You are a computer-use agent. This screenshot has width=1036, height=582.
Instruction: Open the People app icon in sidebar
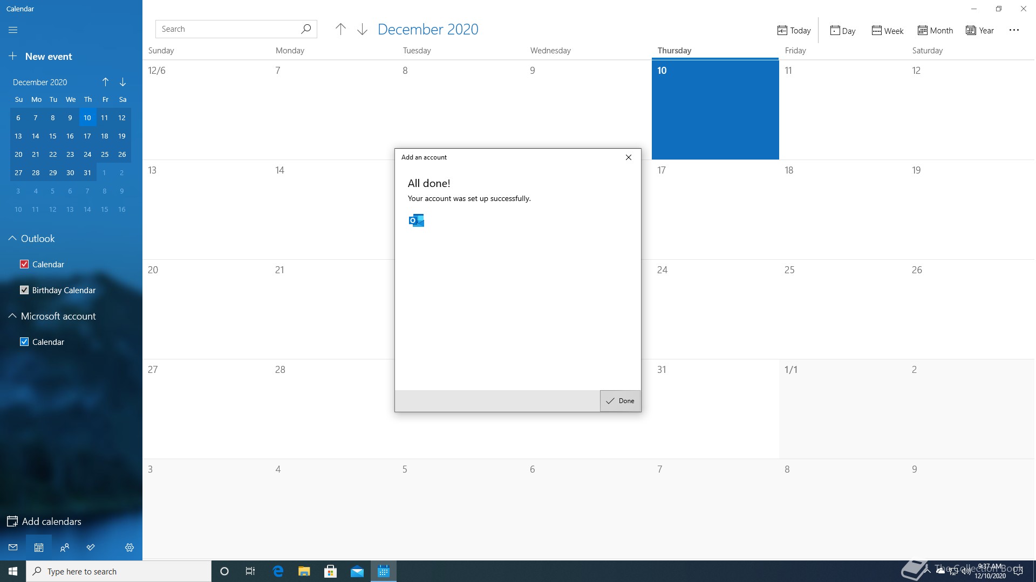click(x=65, y=548)
